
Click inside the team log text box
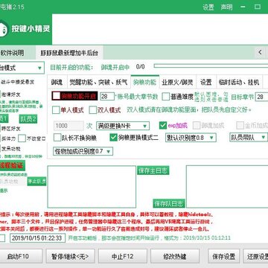(227, 187)
